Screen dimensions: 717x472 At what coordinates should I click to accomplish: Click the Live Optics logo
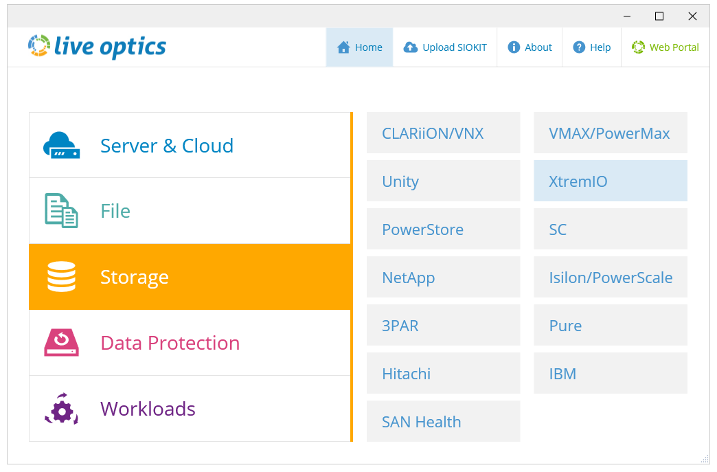pos(97,47)
